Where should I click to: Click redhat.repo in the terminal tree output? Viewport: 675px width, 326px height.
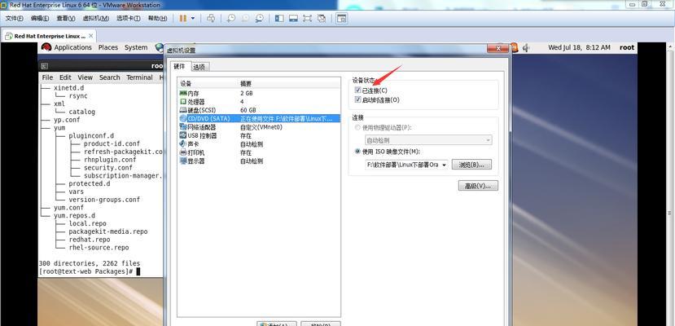(90, 240)
